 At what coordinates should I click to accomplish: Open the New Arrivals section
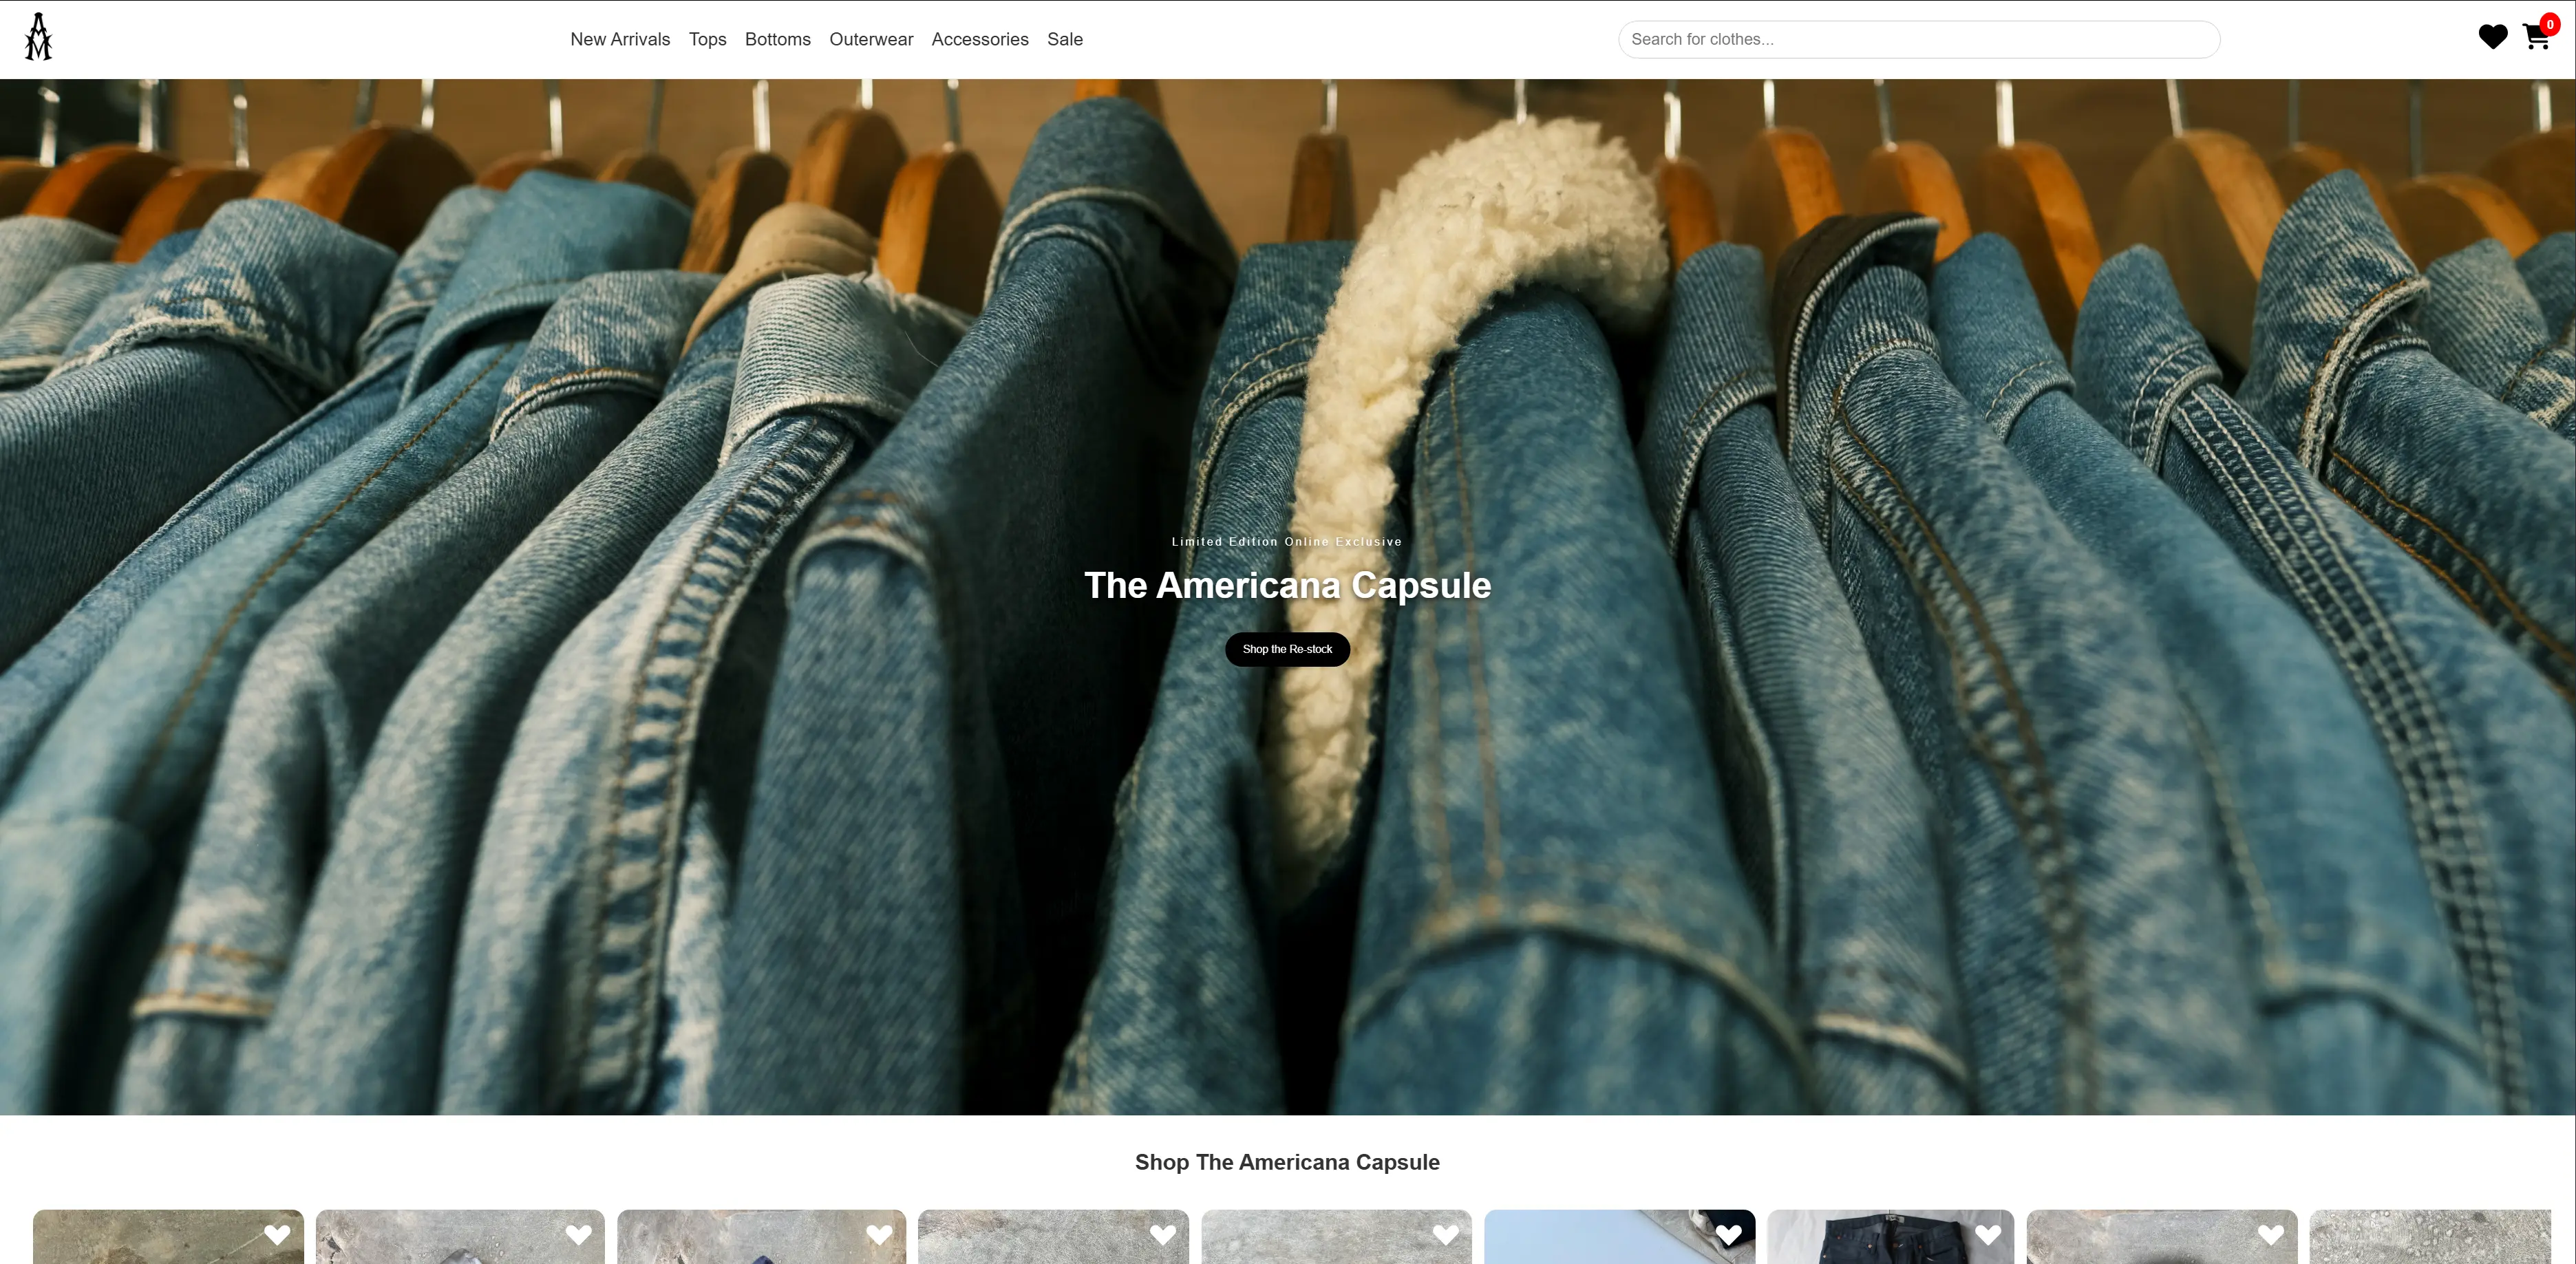pyautogui.click(x=620, y=39)
